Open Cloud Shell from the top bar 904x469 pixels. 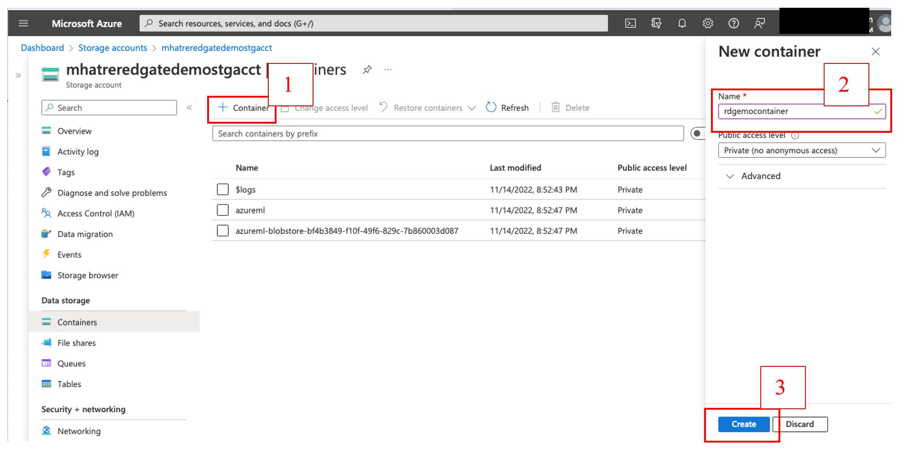coord(630,23)
